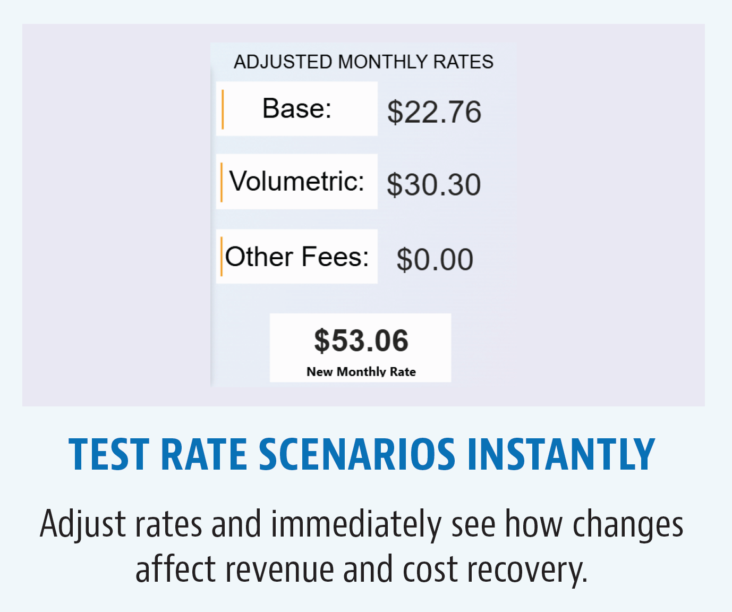732x612 pixels.
Task: Click the $53.06 New Monthly Rate card
Action: click(360, 347)
